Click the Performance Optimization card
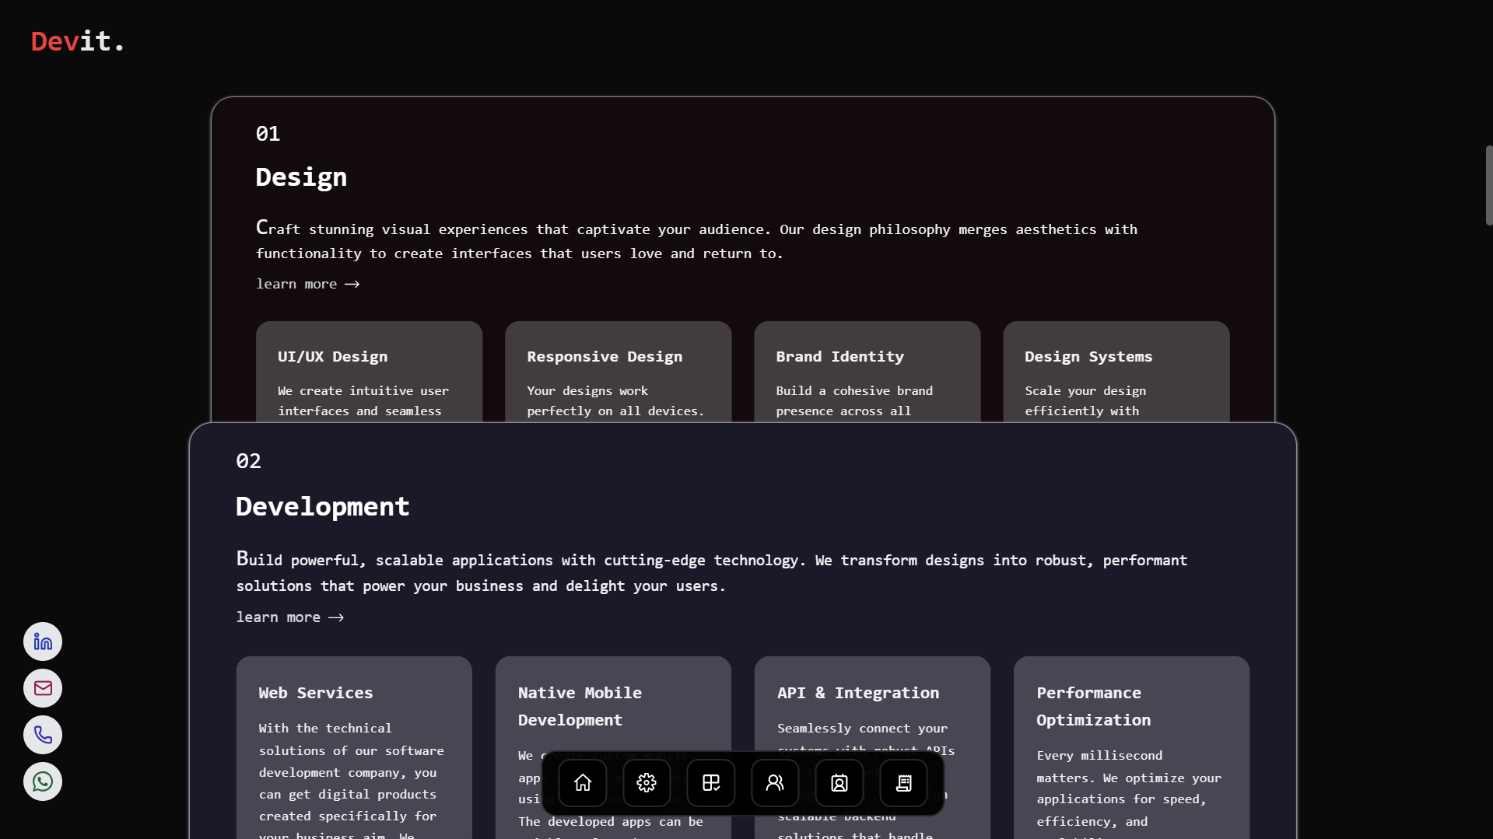This screenshot has height=839, width=1493. (x=1130, y=739)
